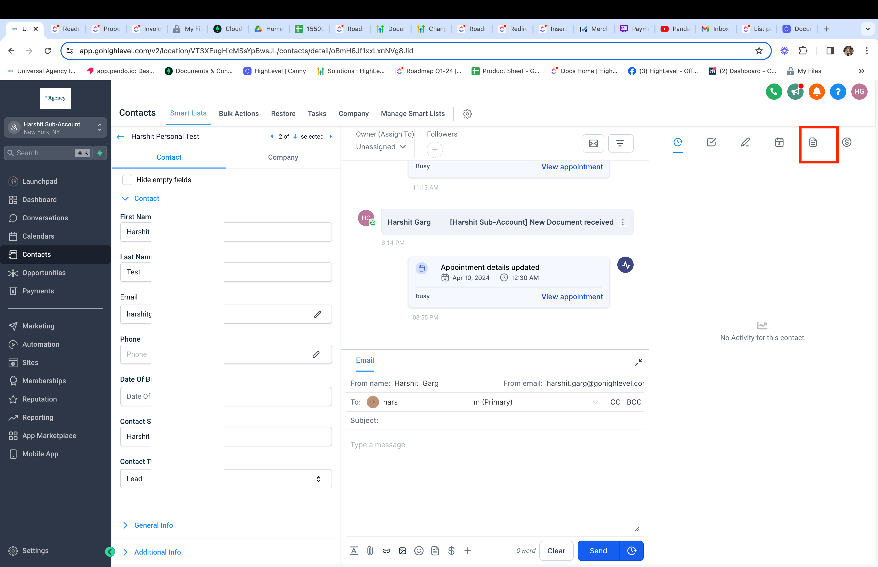Viewport: 878px width, 567px height.
Task: Open the Documents icon in right panel
Action: (x=813, y=142)
